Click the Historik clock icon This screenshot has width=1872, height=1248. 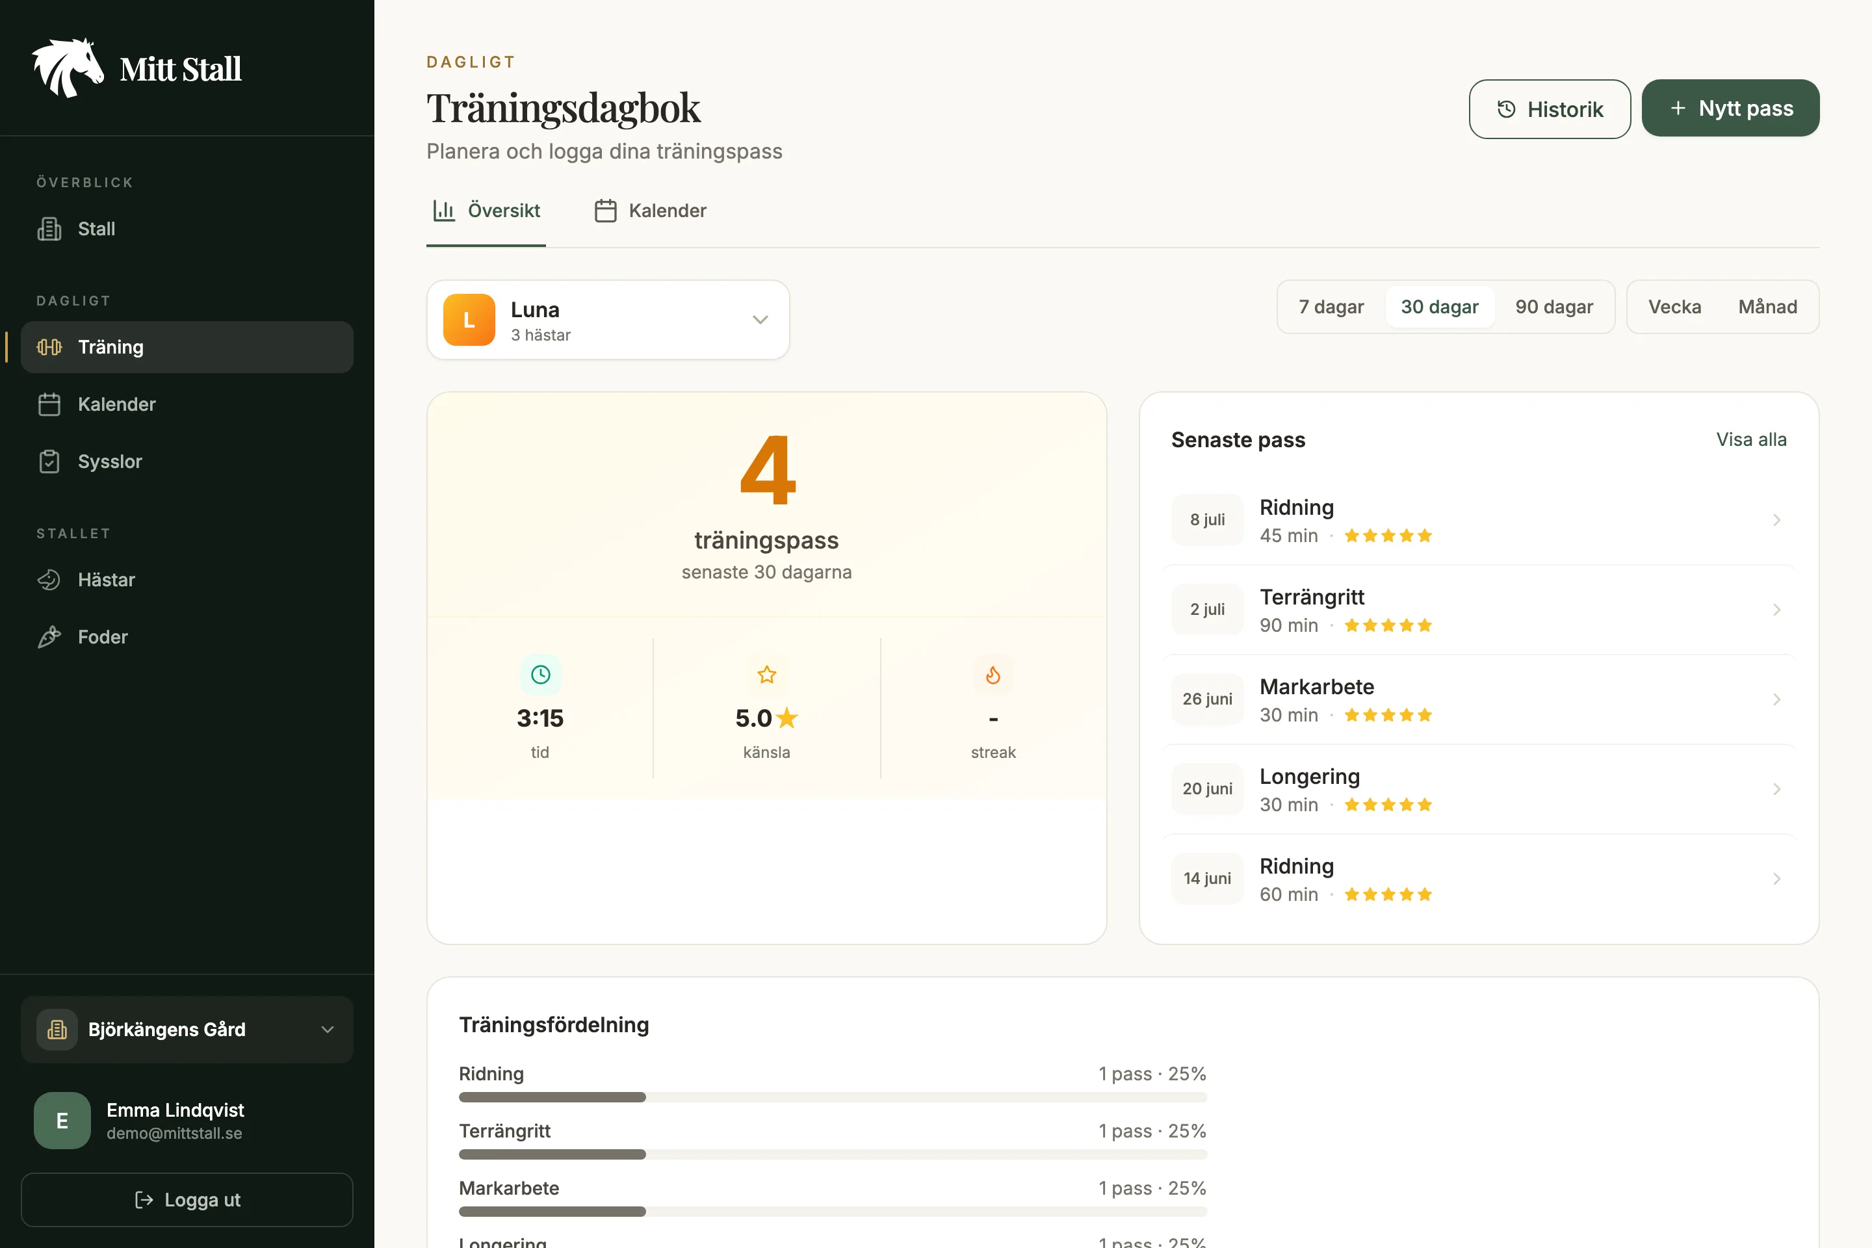[x=1506, y=109]
